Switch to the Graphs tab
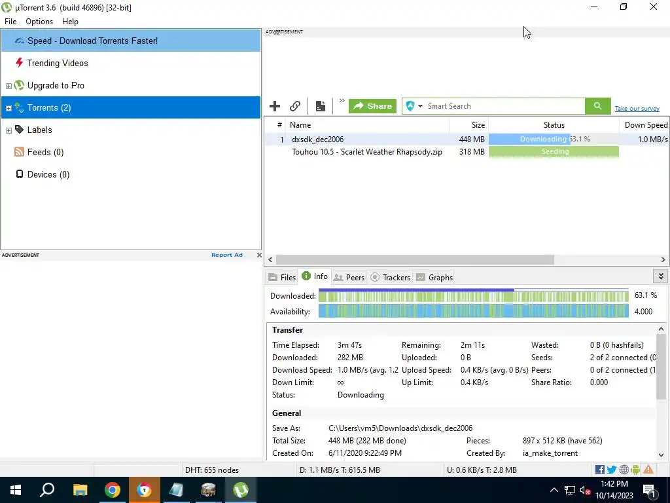The height and width of the screenshot is (503, 670). 434,277
